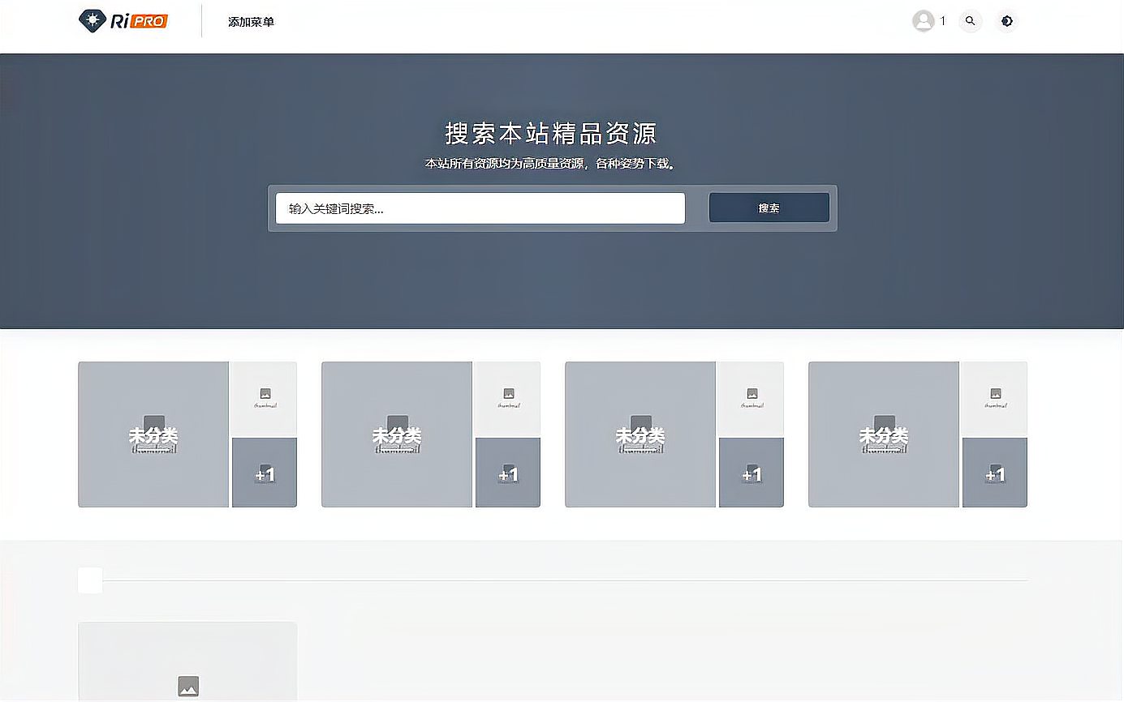Click the image placeholder icon on the bottom card
This screenshot has height=702, width=1124.
point(187,685)
